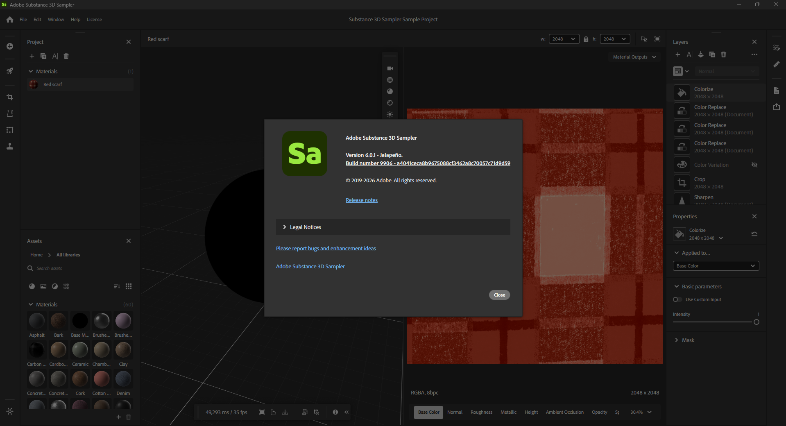Collapse the Basic parameters section
This screenshot has height=426, width=786.
(x=677, y=286)
